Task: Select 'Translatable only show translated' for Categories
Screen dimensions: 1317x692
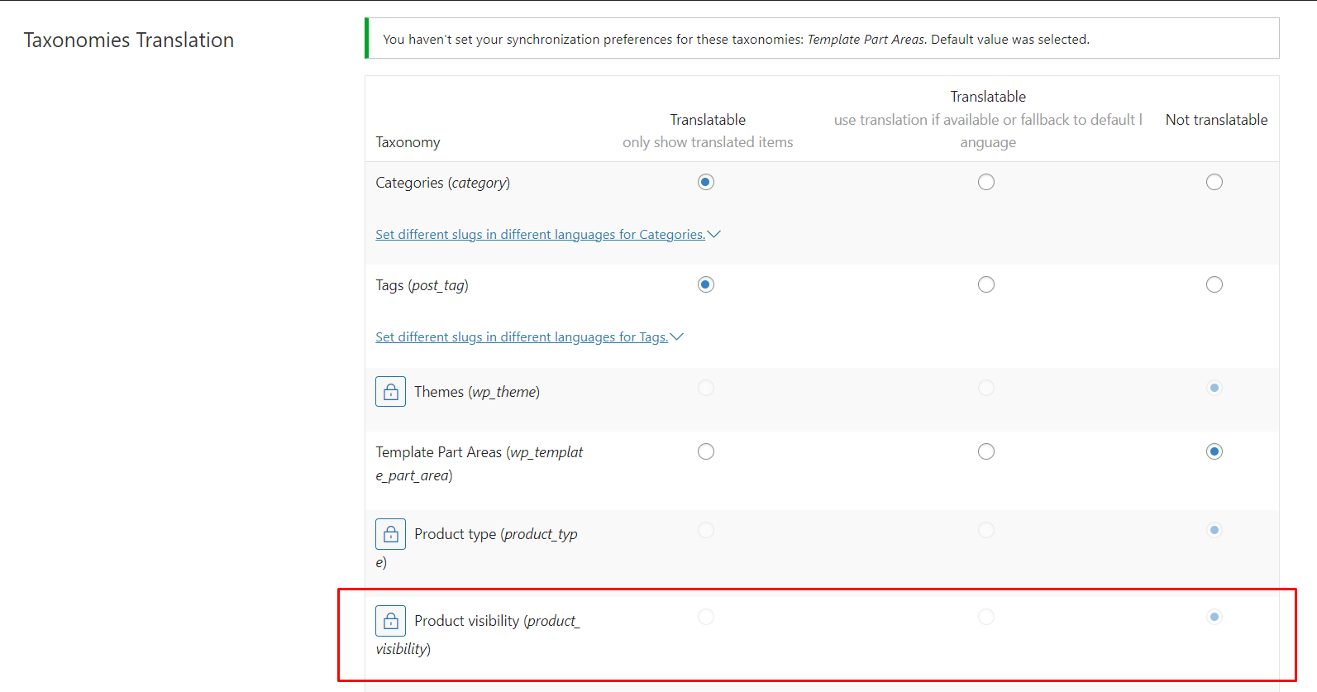Action: pyautogui.click(x=705, y=182)
